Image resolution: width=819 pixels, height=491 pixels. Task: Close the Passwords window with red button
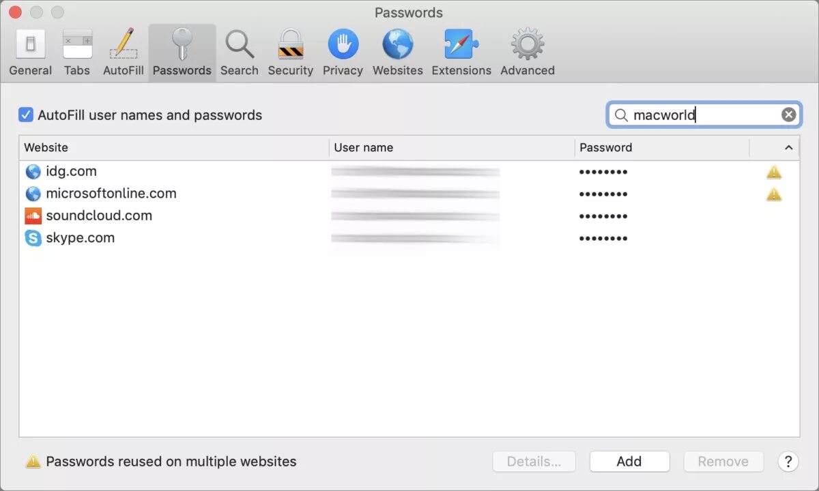15,12
